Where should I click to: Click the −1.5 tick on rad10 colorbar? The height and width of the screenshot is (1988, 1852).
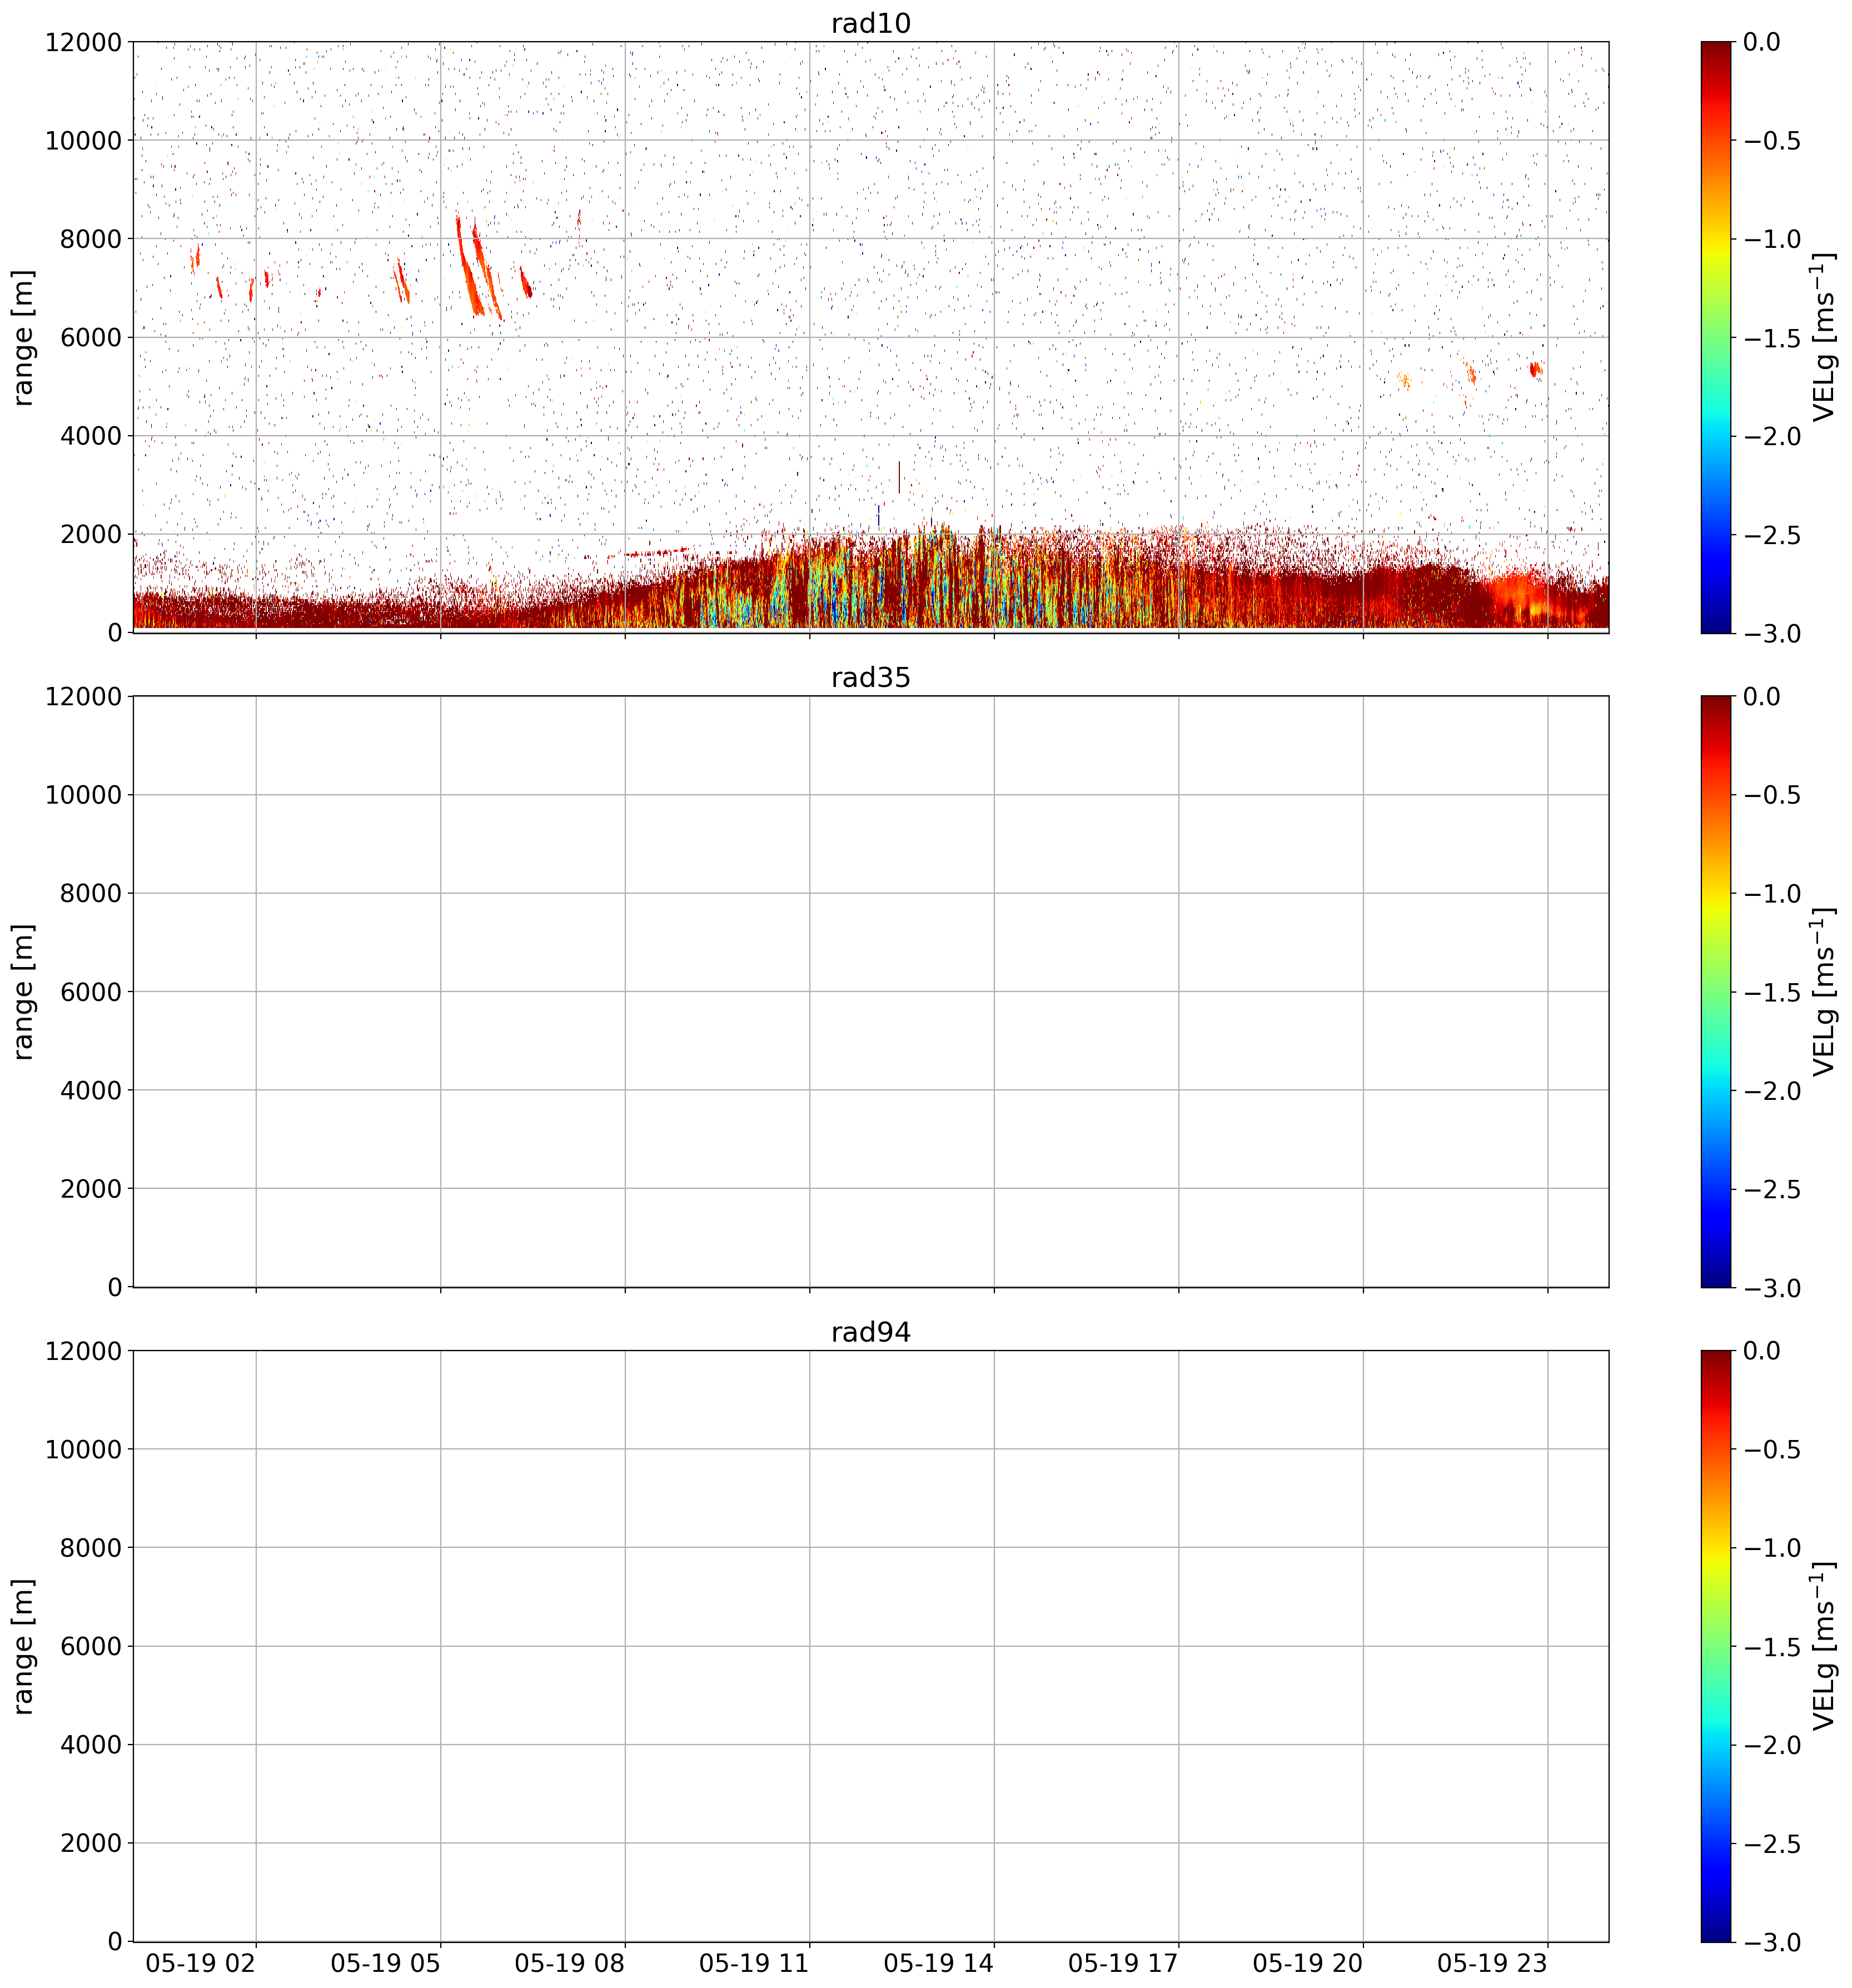1772,338
